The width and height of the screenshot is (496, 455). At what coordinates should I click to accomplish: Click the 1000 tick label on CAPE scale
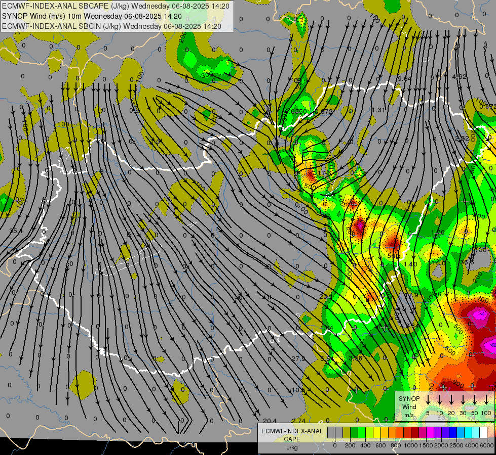click(411, 445)
